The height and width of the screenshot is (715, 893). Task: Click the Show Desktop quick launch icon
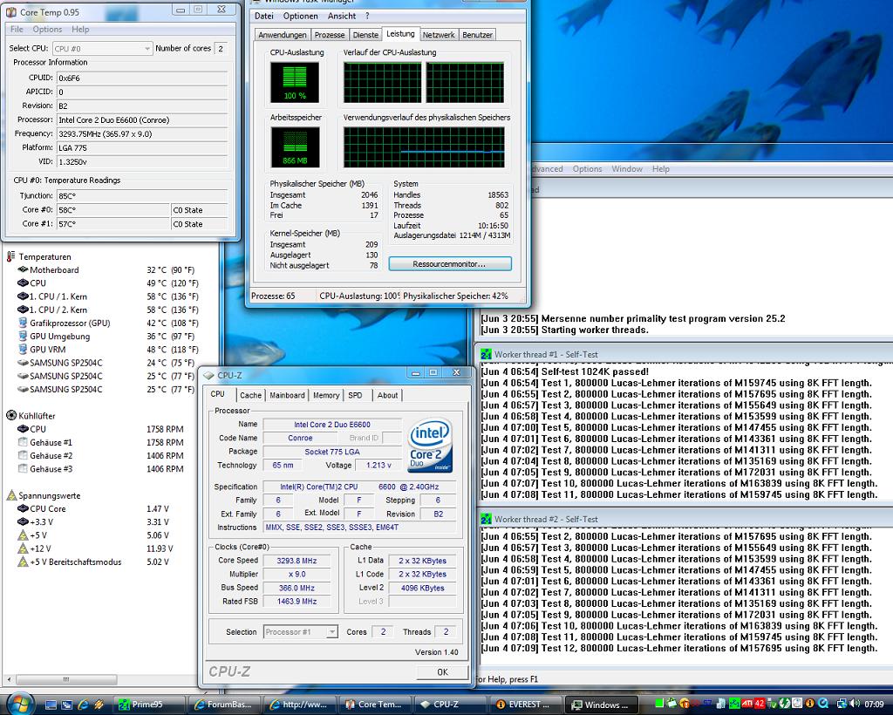[x=51, y=705]
